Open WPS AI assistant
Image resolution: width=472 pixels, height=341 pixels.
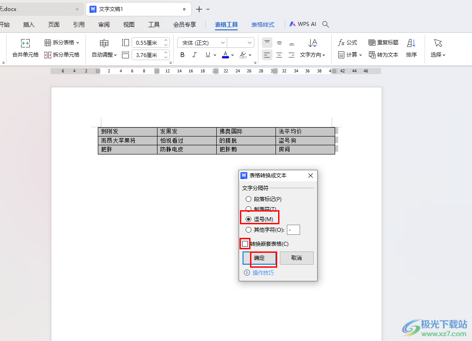pos(303,24)
